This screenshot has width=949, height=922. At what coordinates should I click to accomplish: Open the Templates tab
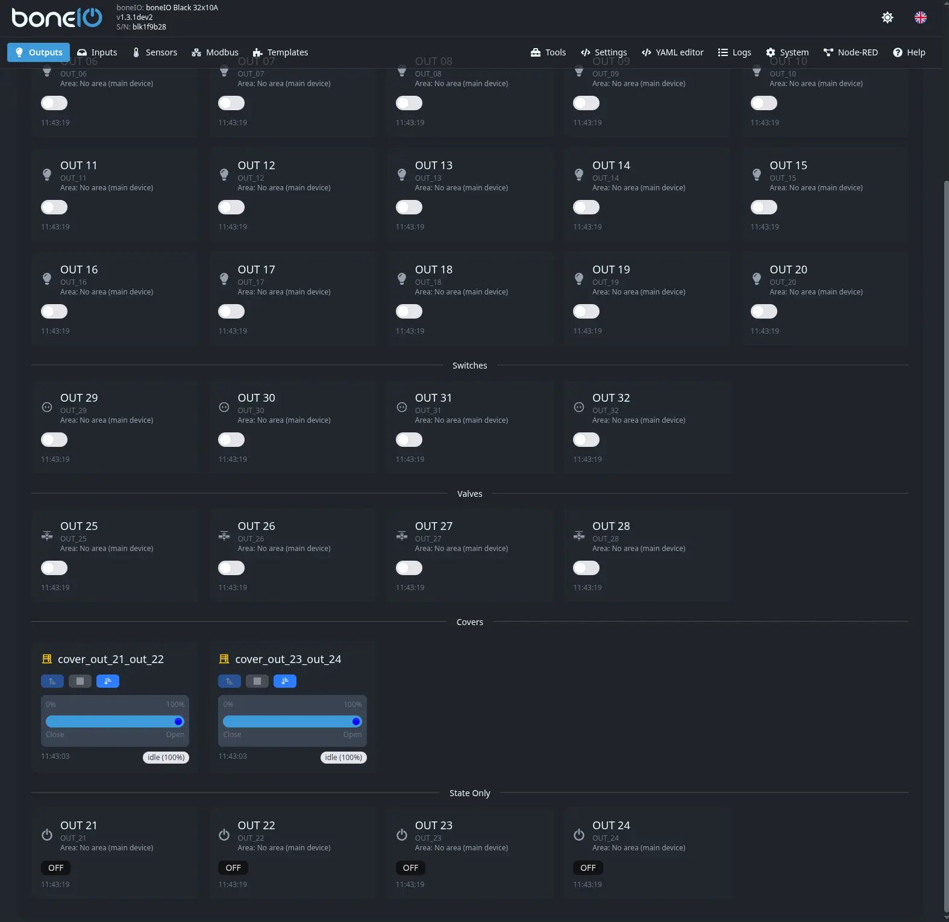click(x=281, y=52)
